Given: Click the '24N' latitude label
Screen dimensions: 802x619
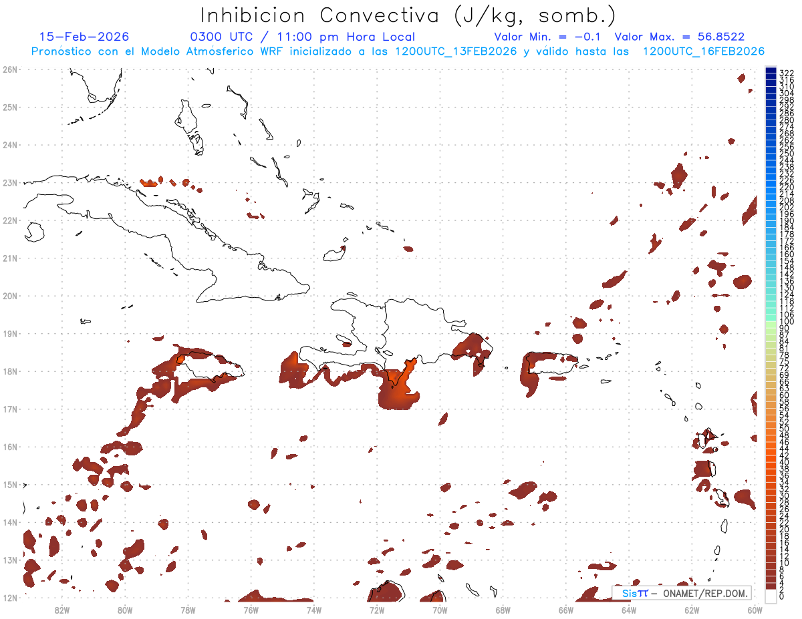Looking at the screenshot, I should click(x=9, y=145).
